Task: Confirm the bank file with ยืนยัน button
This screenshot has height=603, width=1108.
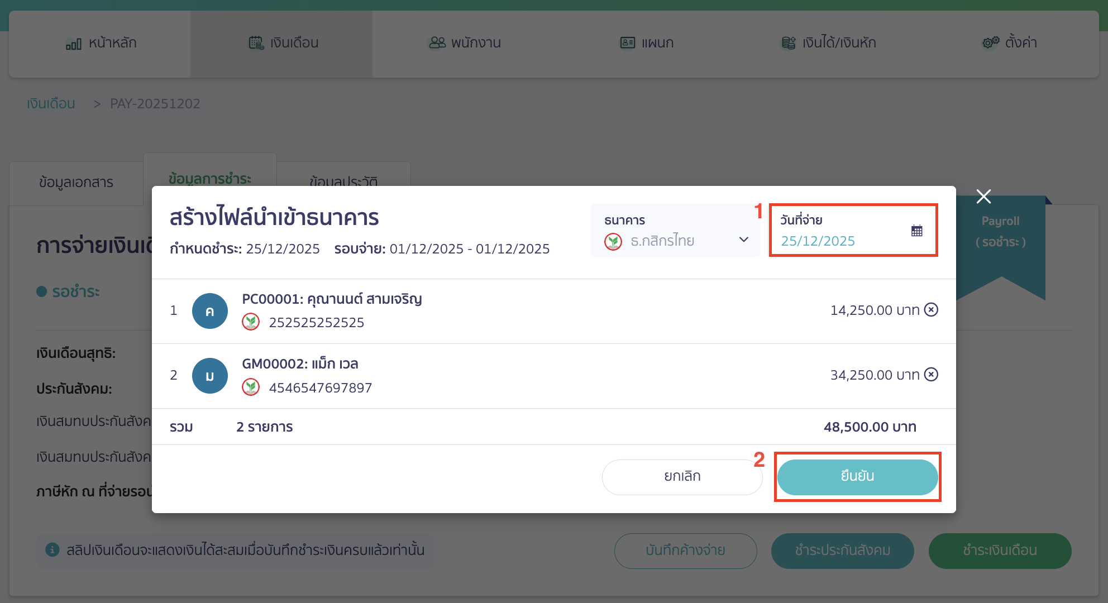Action: [857, 476]
